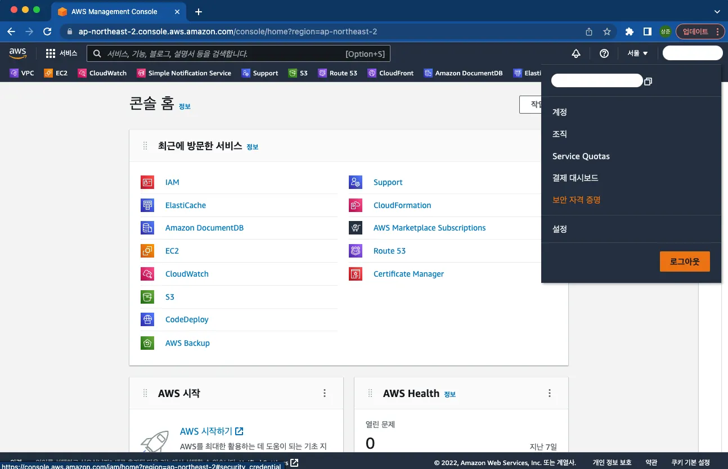
Task: Select 계정 from the account menu
Action: click(x=560, y=112)
